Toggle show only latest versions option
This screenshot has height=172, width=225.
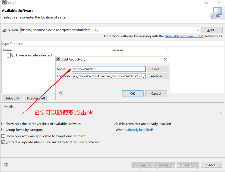point(3,124)
